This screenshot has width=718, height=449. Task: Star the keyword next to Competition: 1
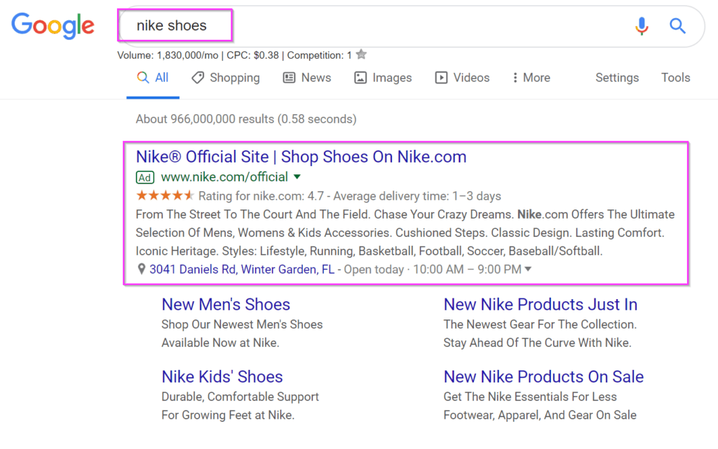[361, 55]
